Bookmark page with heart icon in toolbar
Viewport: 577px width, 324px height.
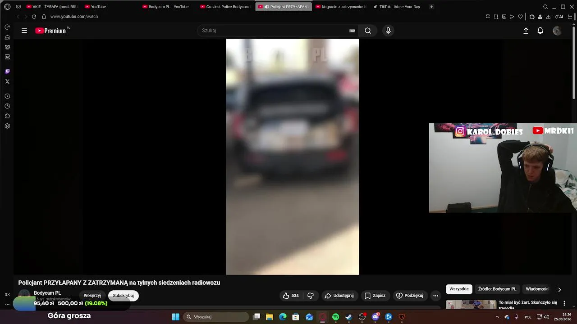point(520,17)
